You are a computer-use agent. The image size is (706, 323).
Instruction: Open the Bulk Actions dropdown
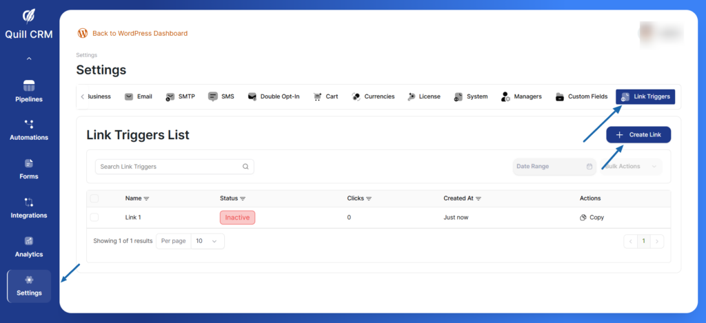click(631, 167)
